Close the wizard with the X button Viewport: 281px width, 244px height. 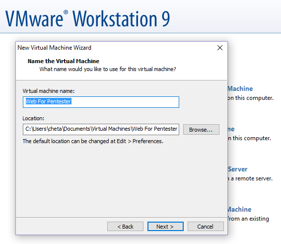click(x=220, y=48)
